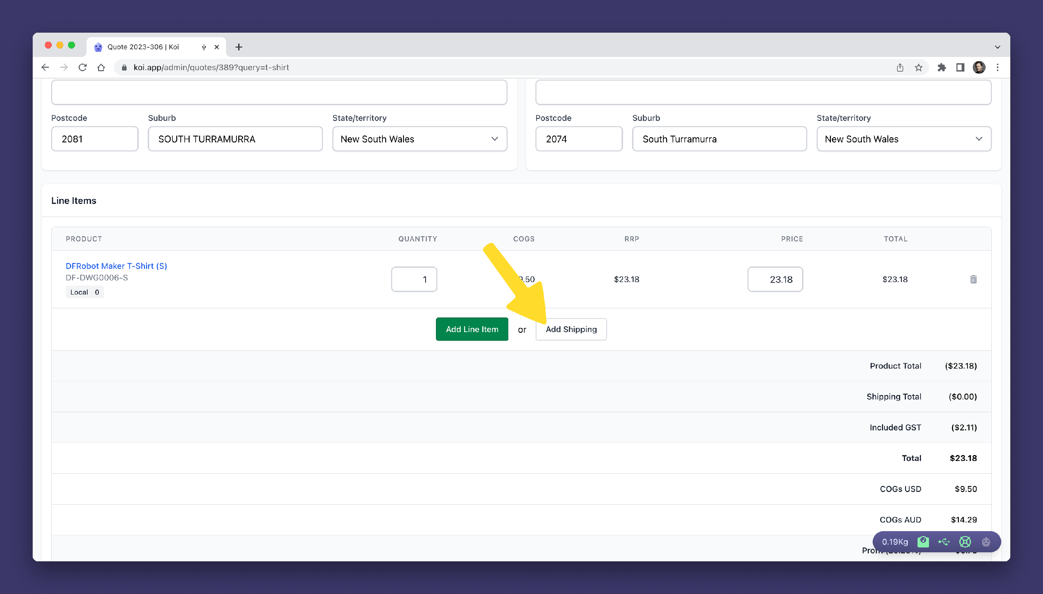This screenshot has height=594, width=1043.
Task: Open the browser extensions puzzle icon
Action: (941, 68)
